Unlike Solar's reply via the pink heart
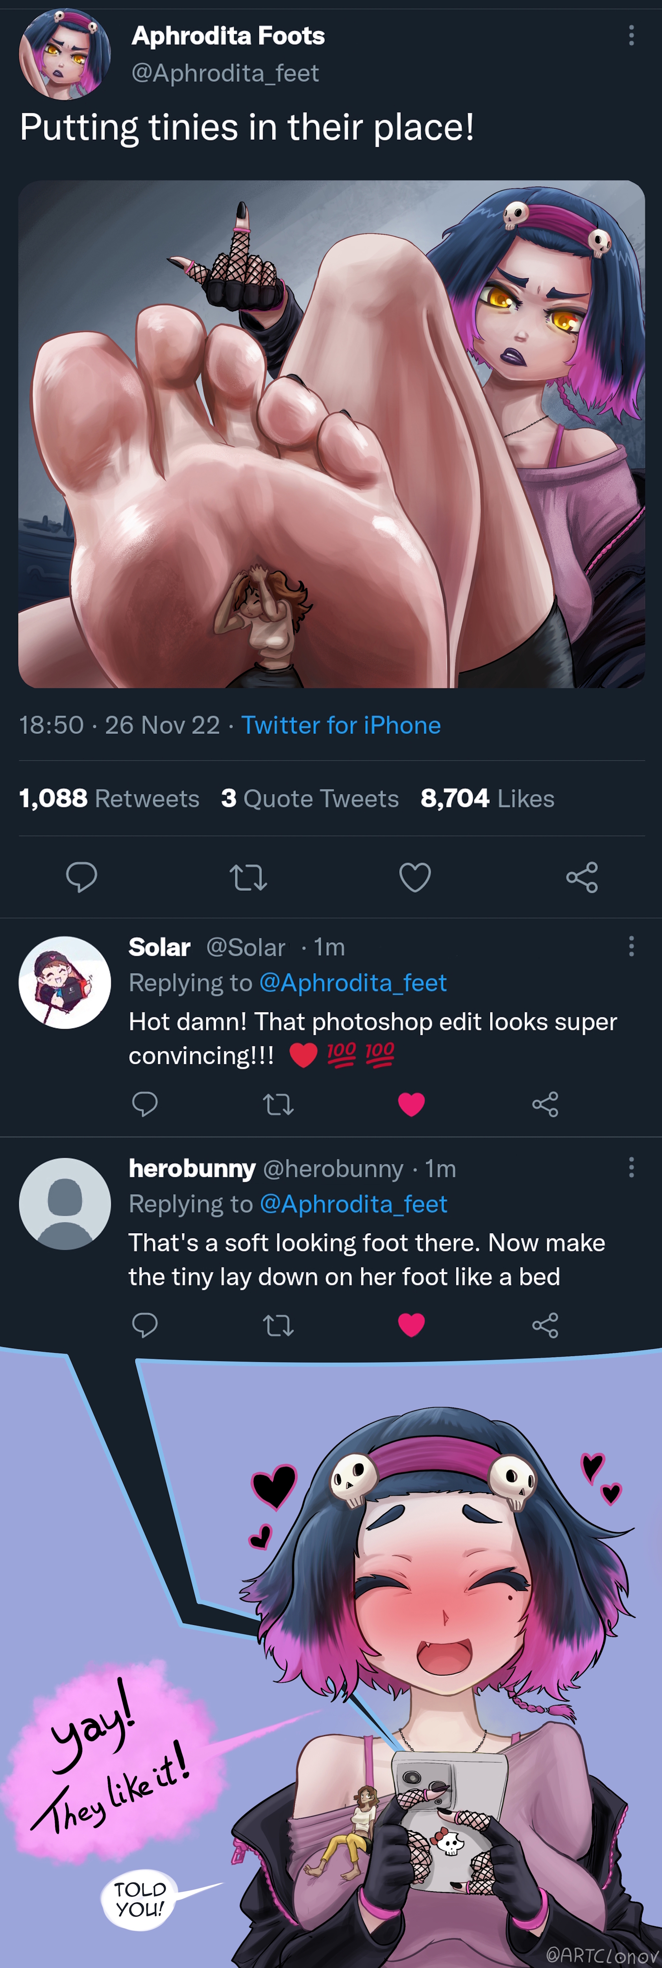This screenshot has height=1968, width=662. (412, 1104)
